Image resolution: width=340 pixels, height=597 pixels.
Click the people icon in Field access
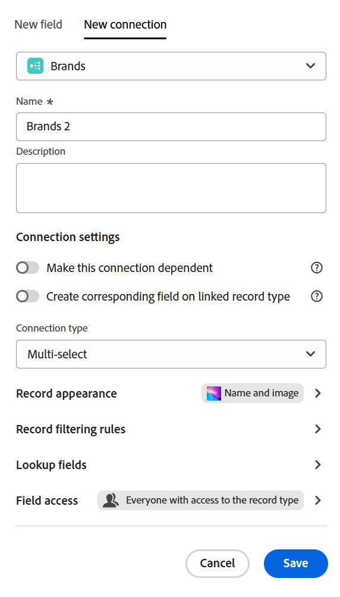click(x=111, y=501)
